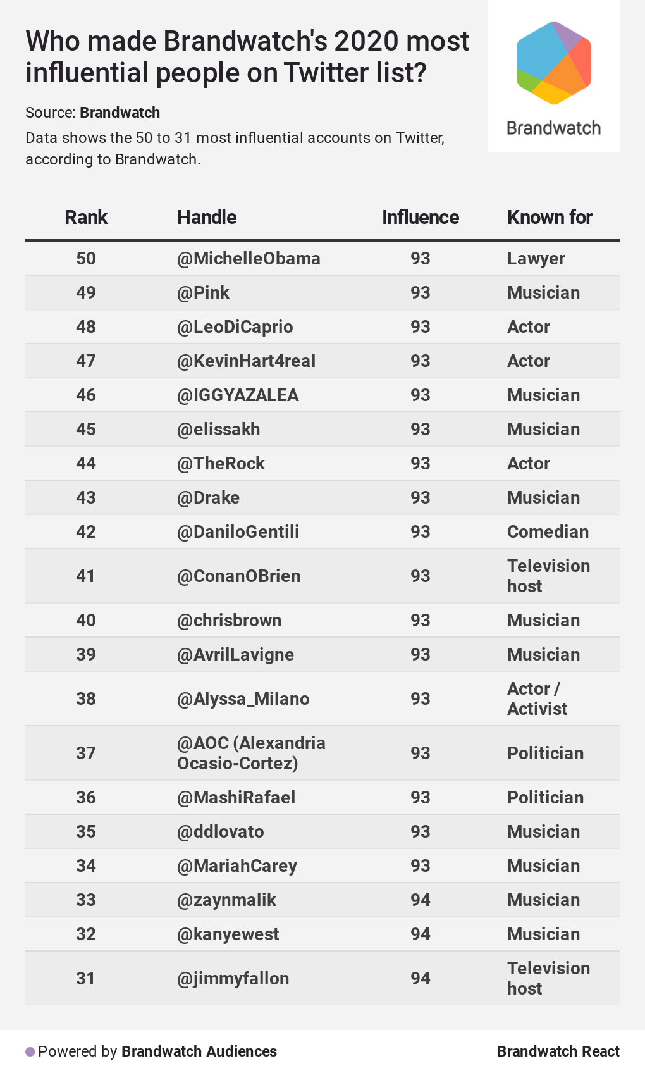Image resolution: width=645 pixels, height=1073 pixels.
Task: Sort table by Influence column header
Action: [420, 218]
